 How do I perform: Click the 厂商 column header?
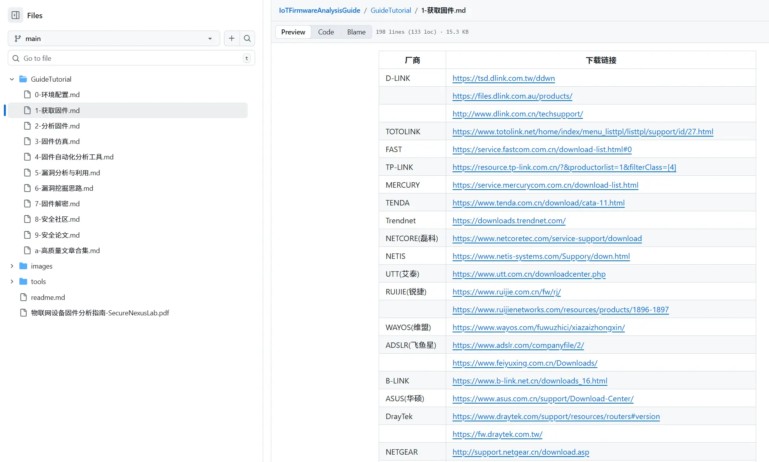tap(412, 60)
